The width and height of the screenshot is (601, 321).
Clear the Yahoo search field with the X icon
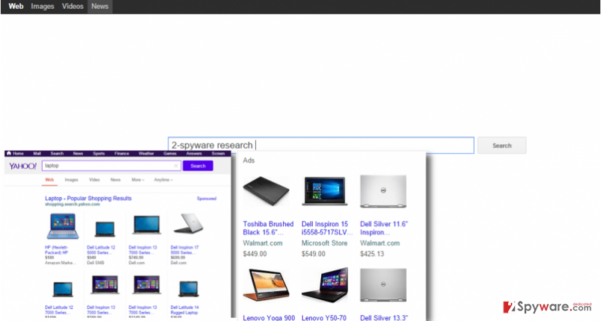tap(176, 166)
